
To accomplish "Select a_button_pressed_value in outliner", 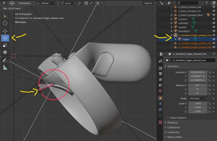I will 190,15.
